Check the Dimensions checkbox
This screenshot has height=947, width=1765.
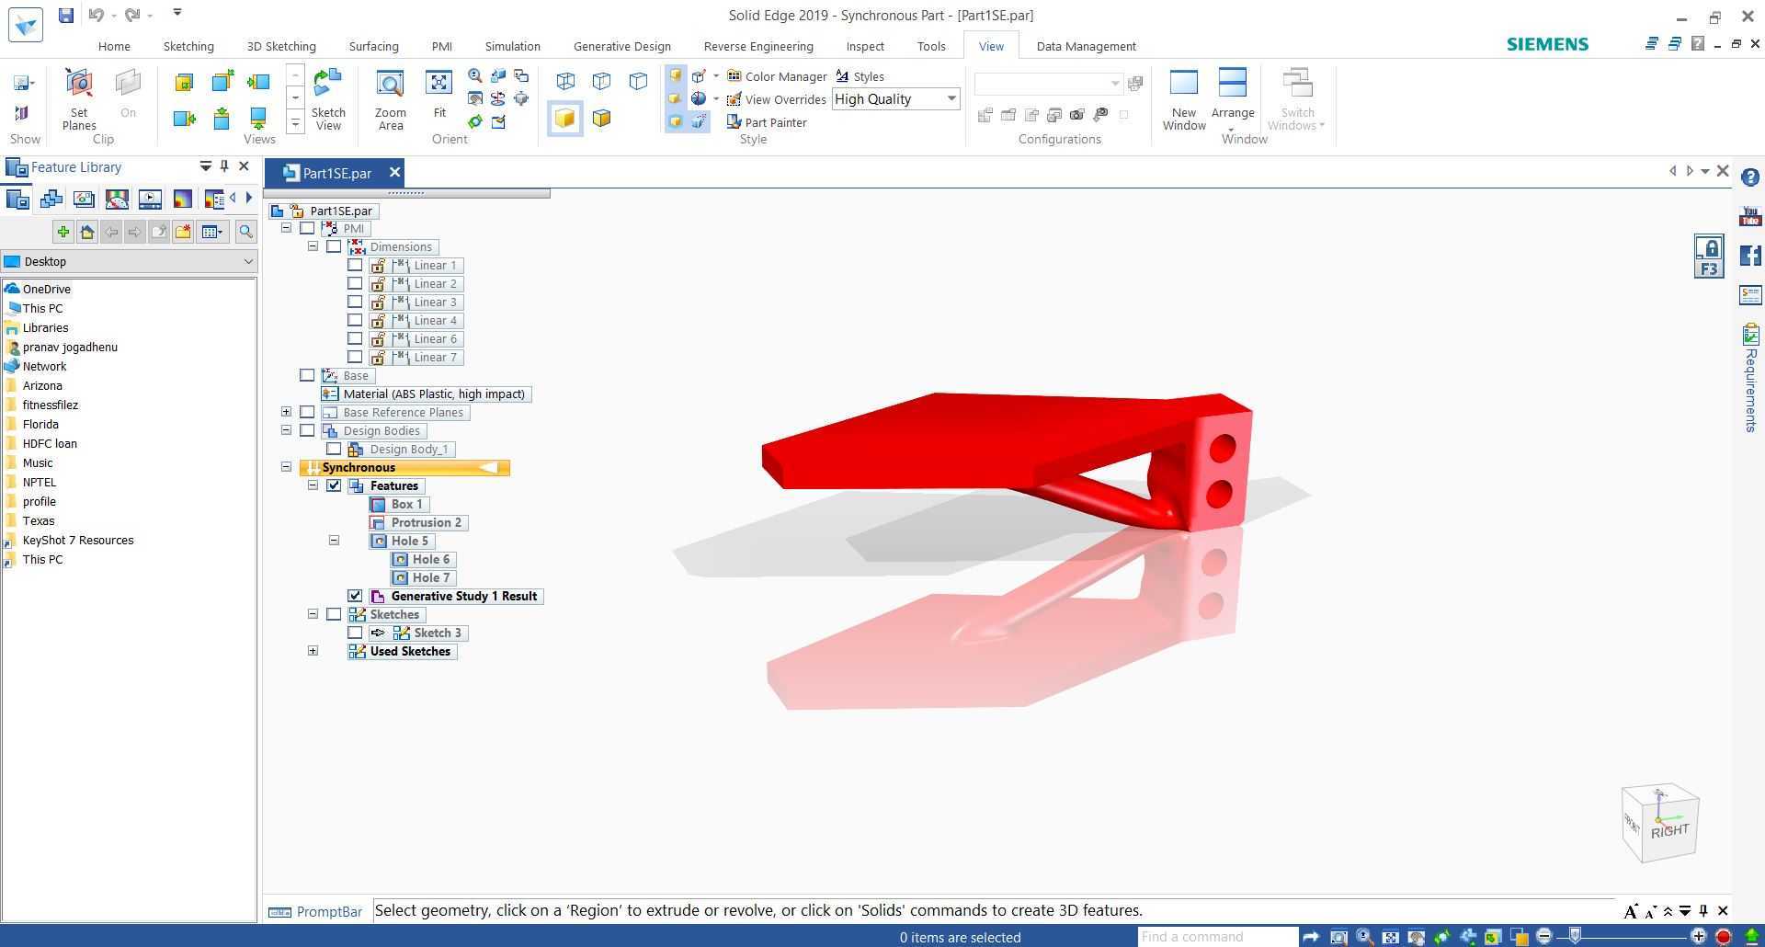tap(334, 246)
